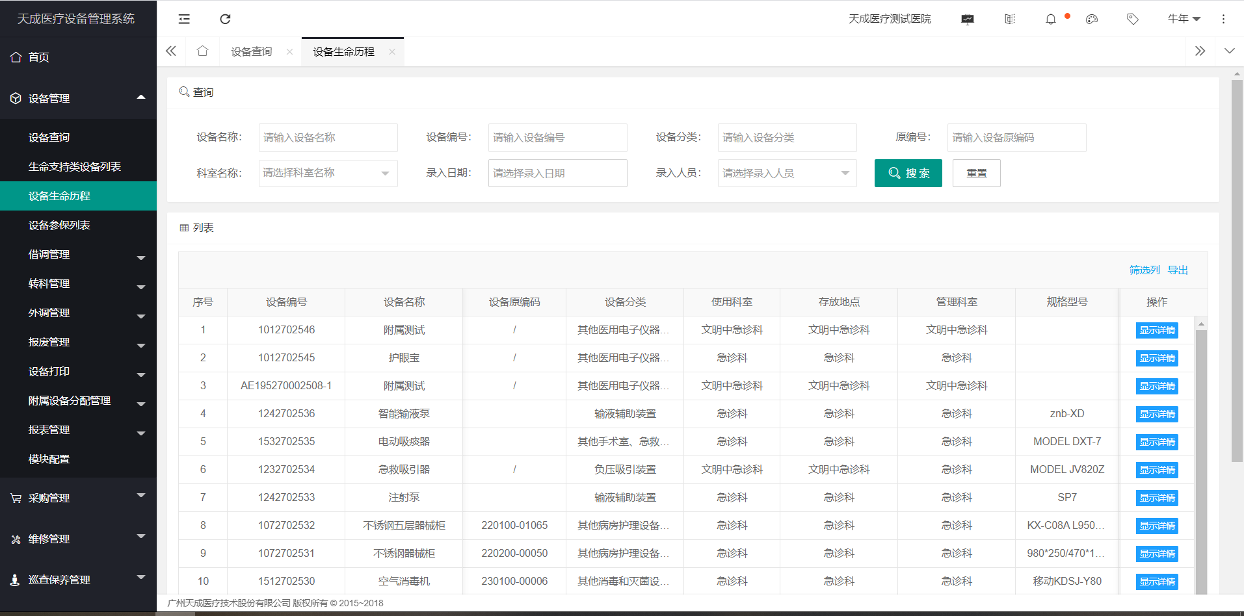Show details for device 1012702545
This screenshot has height=616, width=1244.
[1158, 358]
